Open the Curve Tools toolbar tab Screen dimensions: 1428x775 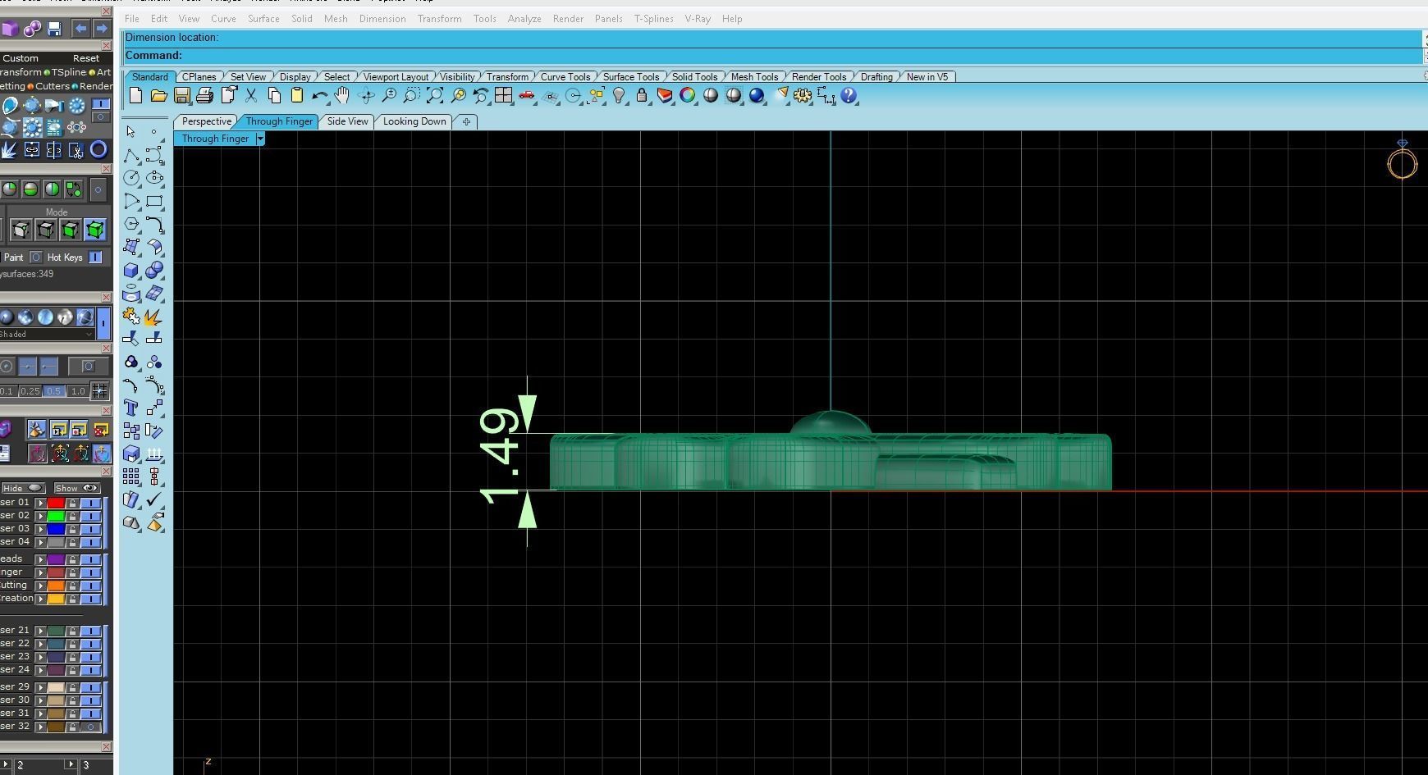(565, 77)
